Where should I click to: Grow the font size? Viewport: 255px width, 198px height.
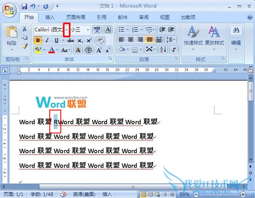pyautogui.click(x=99, y=50)
